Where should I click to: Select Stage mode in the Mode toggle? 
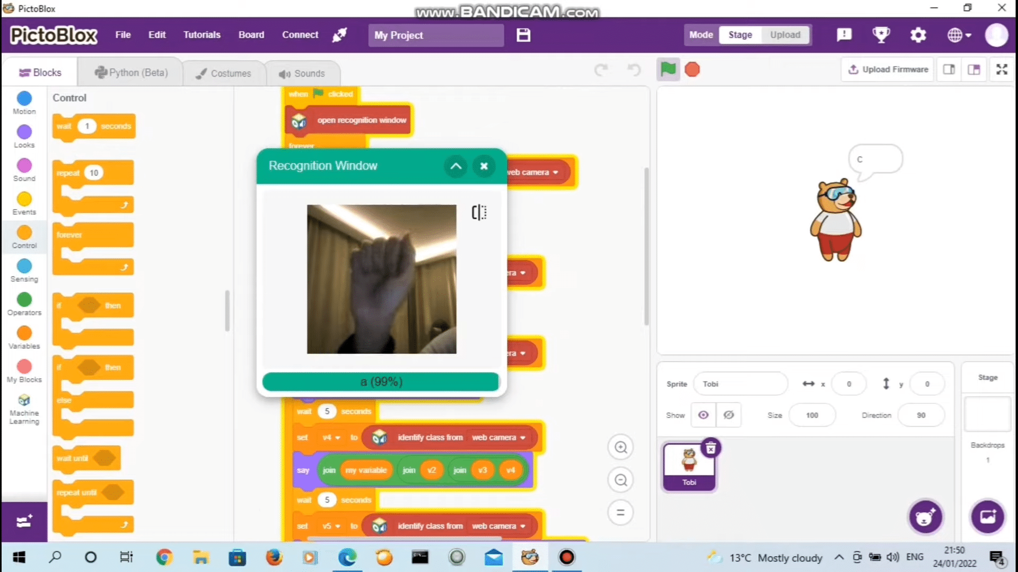click(740, 35)
